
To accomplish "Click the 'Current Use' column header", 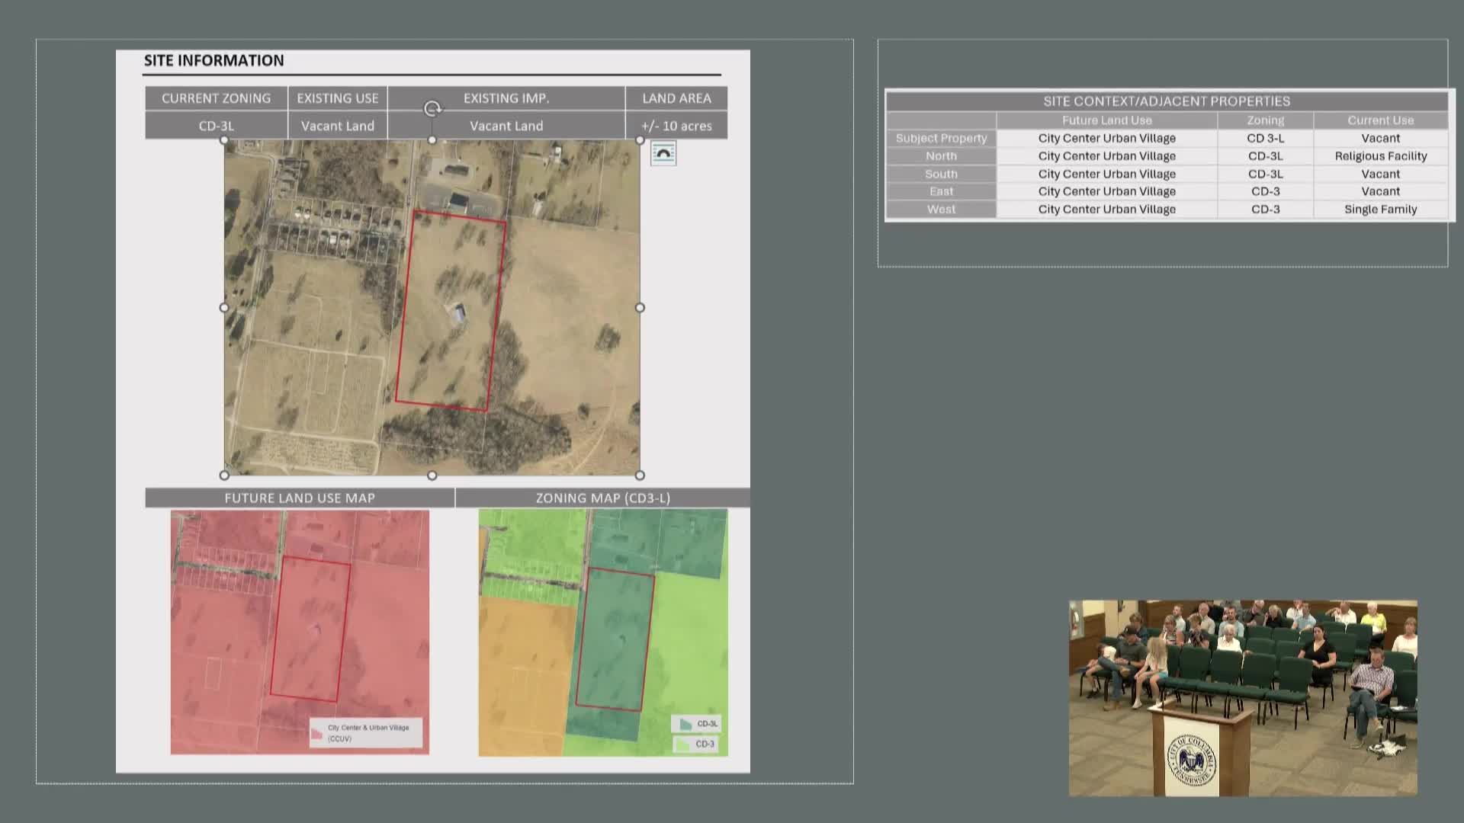I will coord(1381,120).
